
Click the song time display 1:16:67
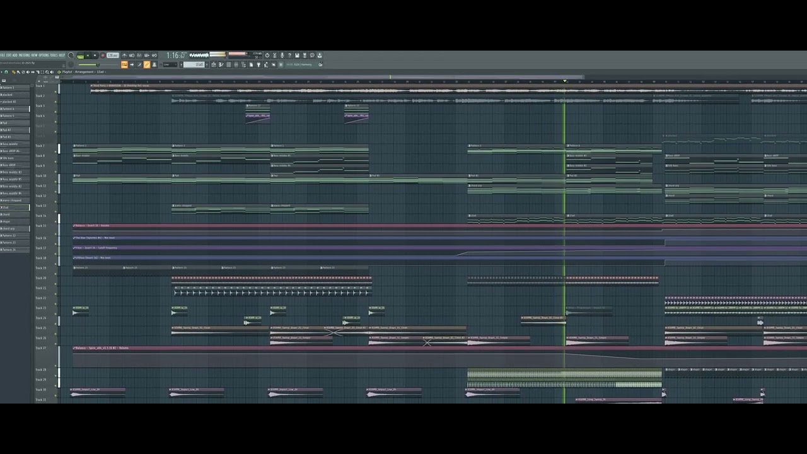(x=175, y=55)
